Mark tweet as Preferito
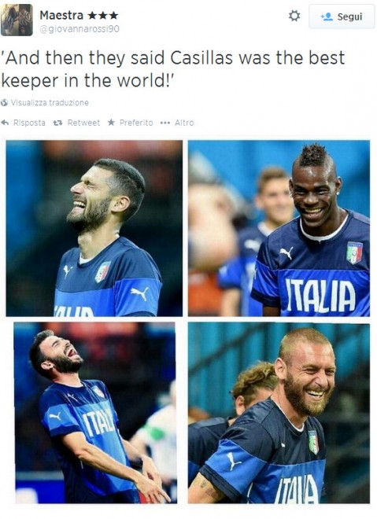 [x=136, y=123]
